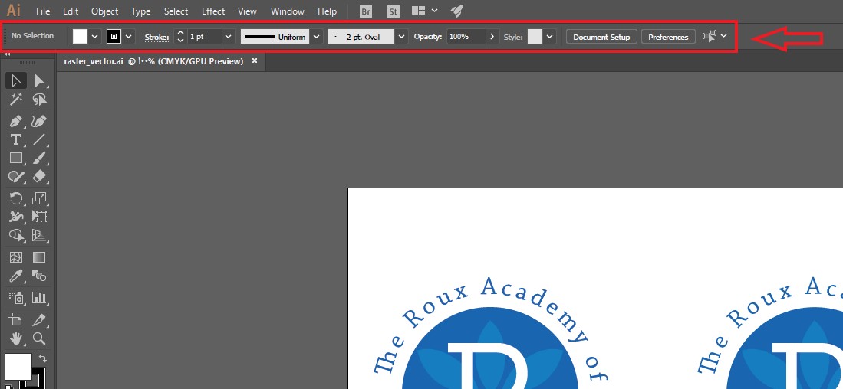843x389 pixels.
Task: Select the Slice tool
Action: (x=39, y=320)
